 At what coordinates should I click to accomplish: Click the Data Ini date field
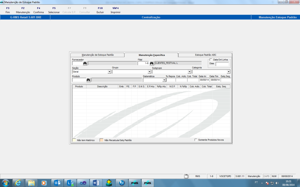pos(204,80)
